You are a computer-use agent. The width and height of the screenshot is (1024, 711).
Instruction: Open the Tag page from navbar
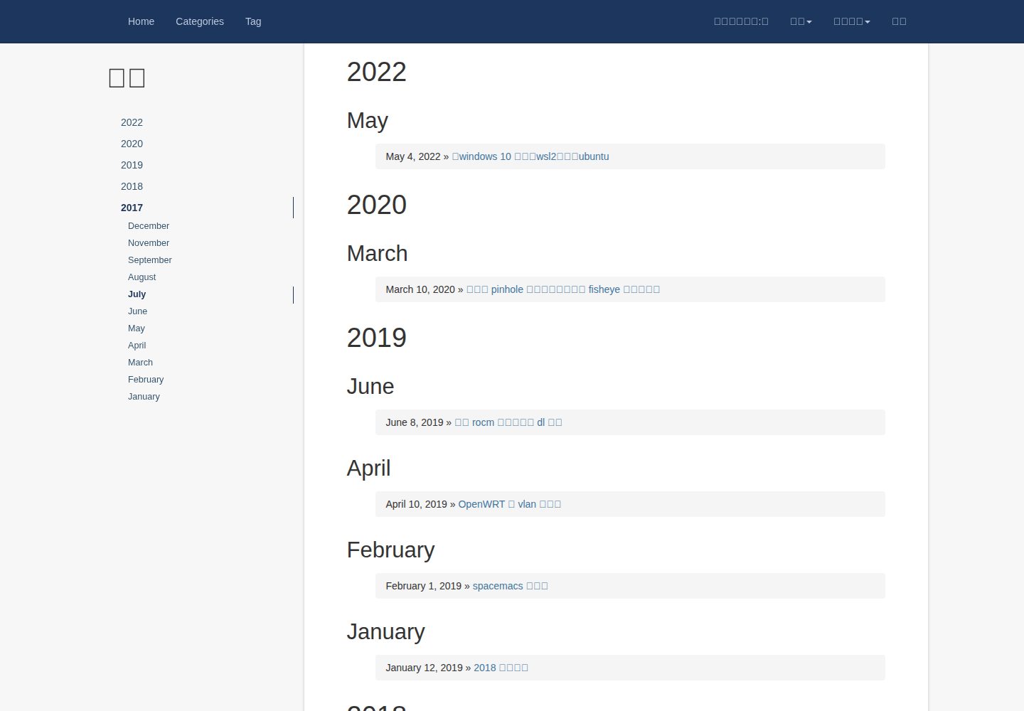tap(253, 21)
